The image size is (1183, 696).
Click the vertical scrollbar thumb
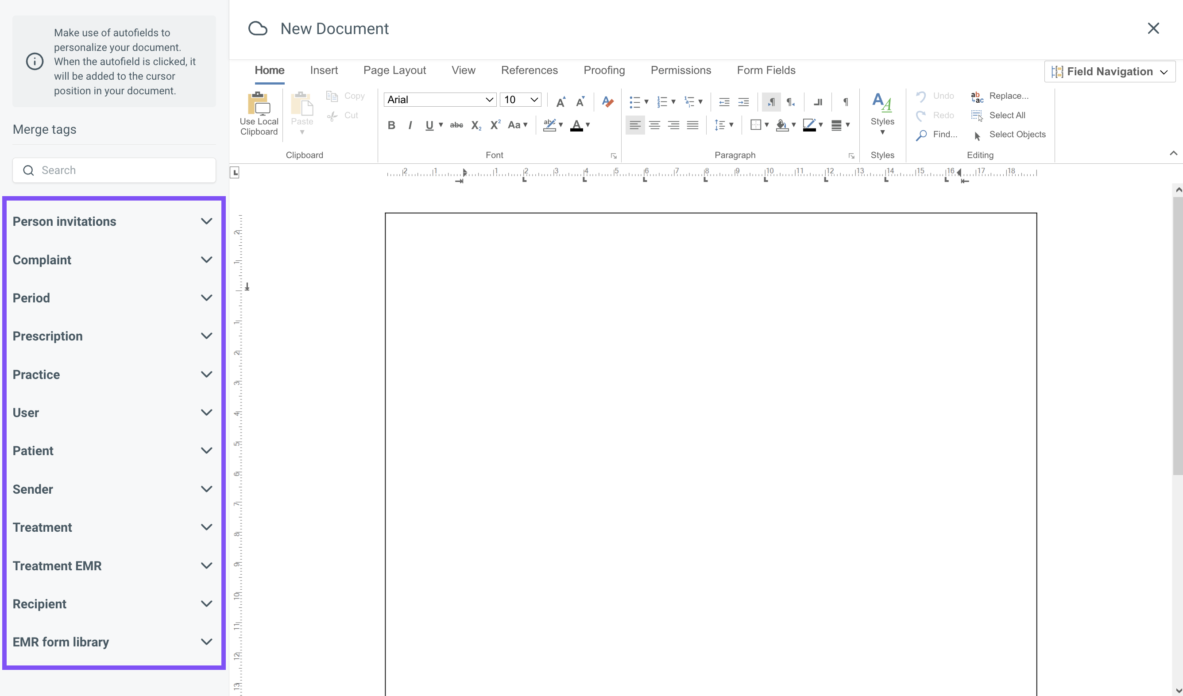click(1177, 336)
